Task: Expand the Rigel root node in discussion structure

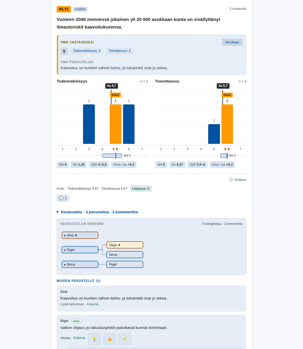Action: [80, 250]
